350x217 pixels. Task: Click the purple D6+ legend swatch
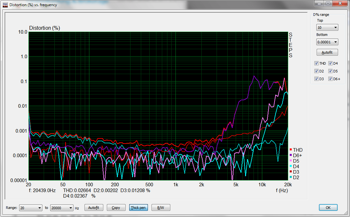[x=291, y=156]
